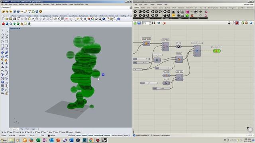Click the Print icon in Rhino toolbar

tap(14, 19)
